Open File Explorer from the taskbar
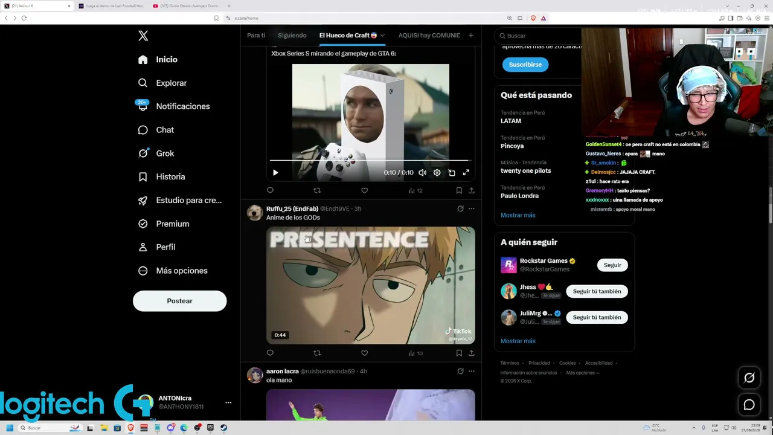The height and width of the screenshot is (435, 773). pyautogui.click(x=104, y=428)
